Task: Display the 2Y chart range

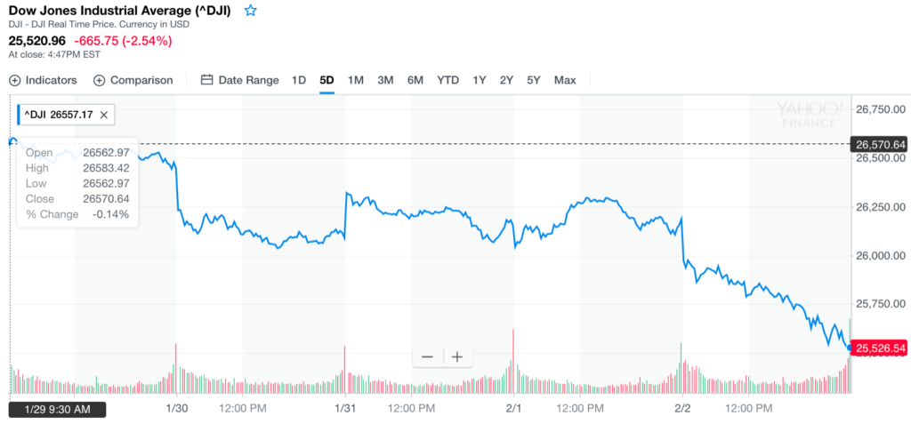Action: pos(506,80)
